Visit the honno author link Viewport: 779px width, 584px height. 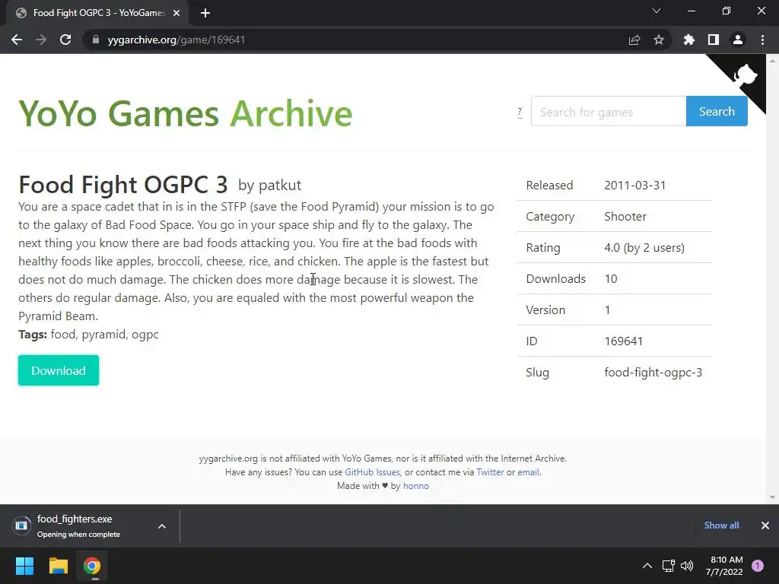[416, 486]
